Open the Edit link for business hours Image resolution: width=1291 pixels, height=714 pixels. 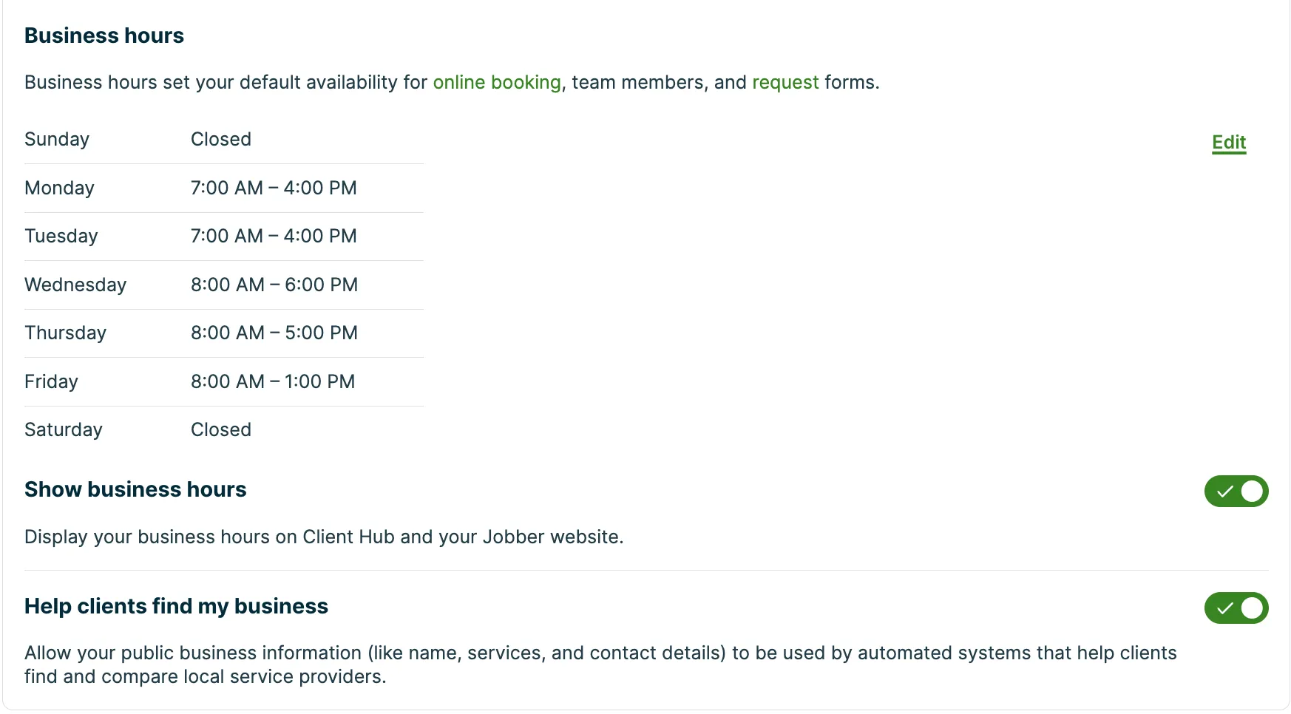click(x=1229, y=142)
